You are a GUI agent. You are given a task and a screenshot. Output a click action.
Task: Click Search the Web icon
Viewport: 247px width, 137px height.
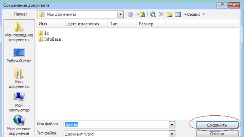click(153, 15)
